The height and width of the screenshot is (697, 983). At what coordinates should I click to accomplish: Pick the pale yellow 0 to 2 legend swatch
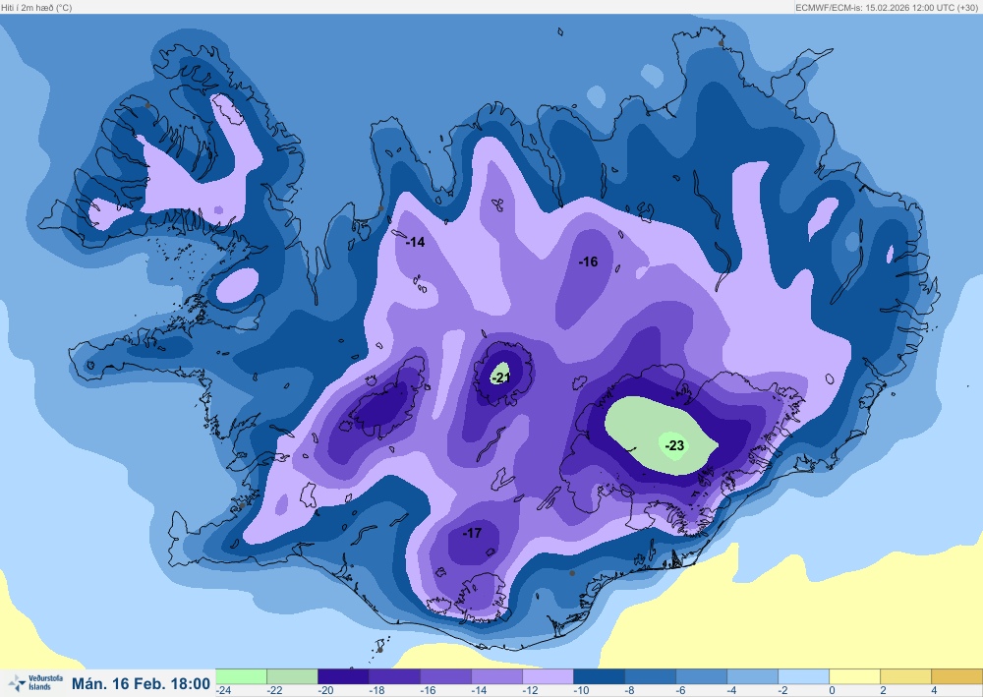click(x=854, y=676)
